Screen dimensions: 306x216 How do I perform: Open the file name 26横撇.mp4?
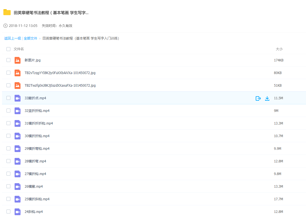[34, 186]
